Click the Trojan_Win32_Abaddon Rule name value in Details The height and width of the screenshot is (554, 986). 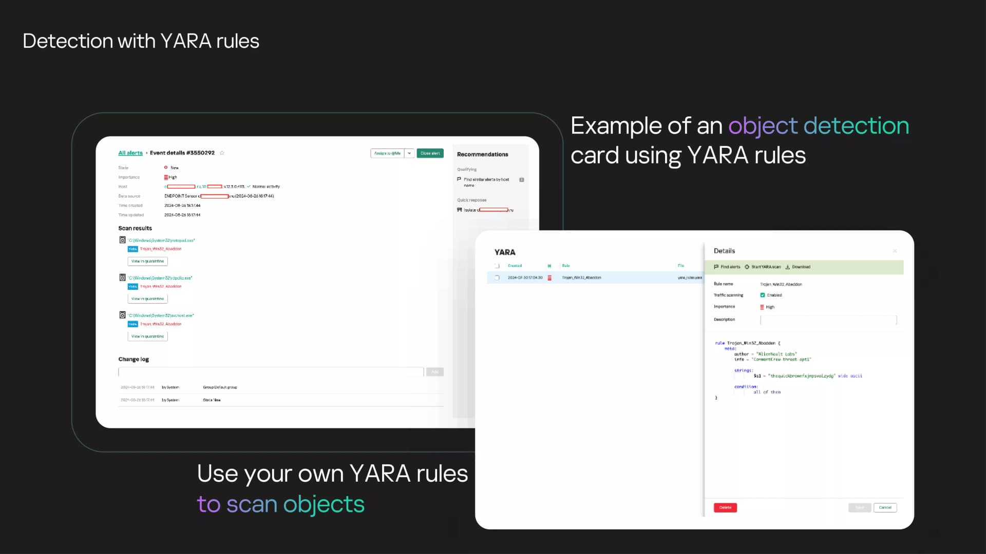pos(781,284)
